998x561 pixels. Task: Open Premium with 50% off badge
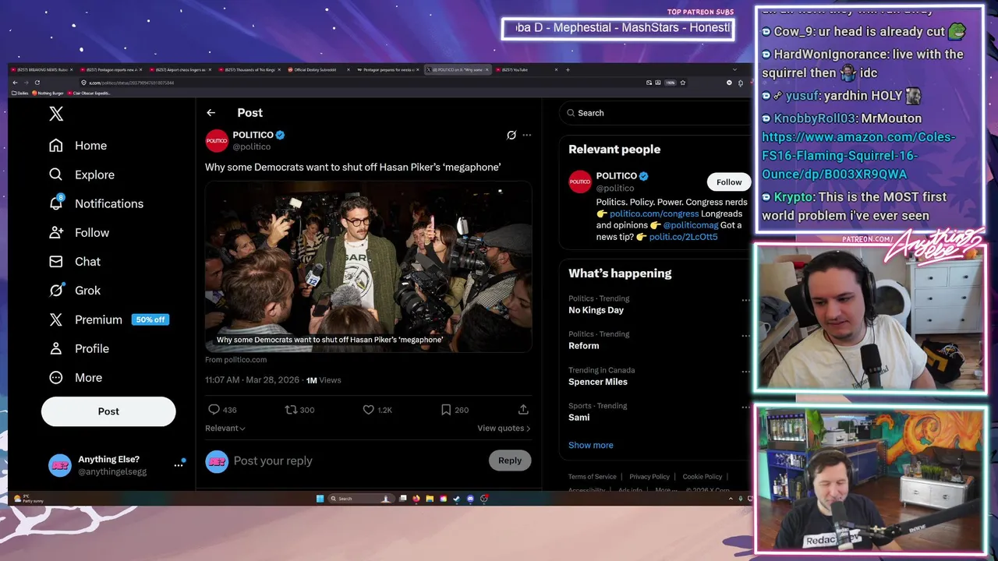(x=108, y=319)
